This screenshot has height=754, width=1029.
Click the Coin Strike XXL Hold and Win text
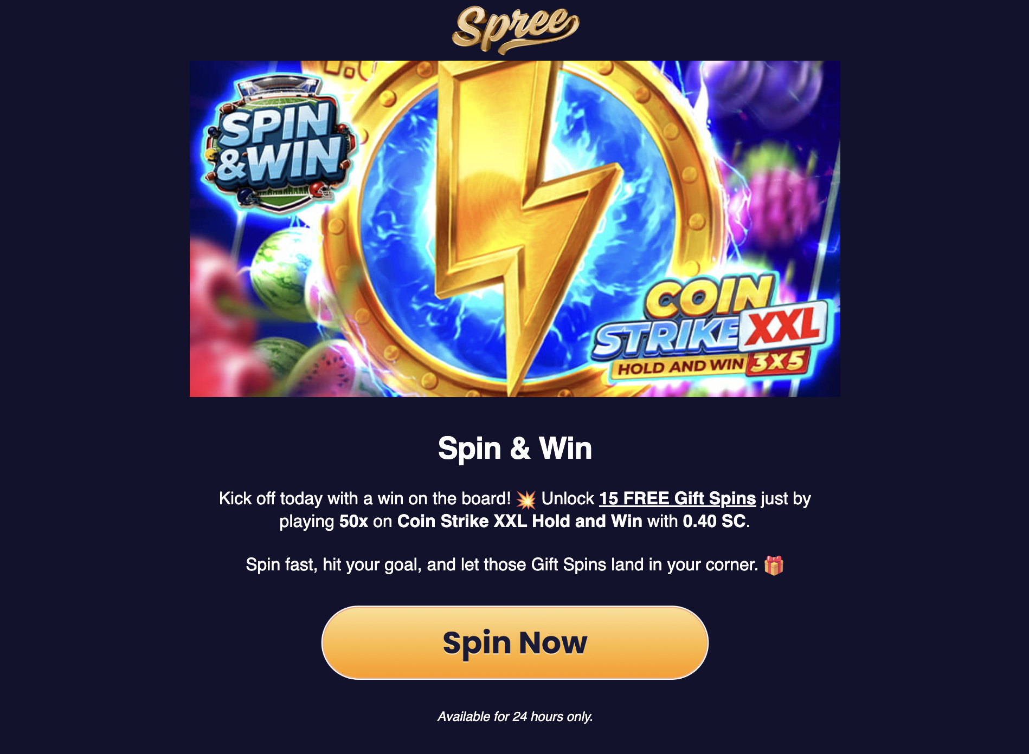(519, 521)
